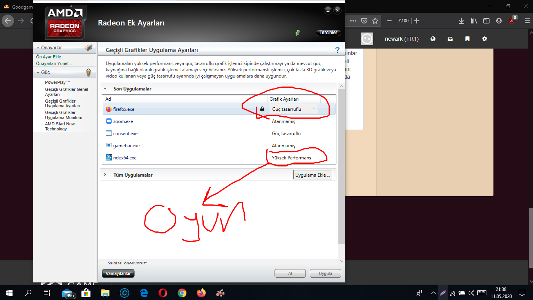Collapse the Önayarlar sidebar group
Screen dimensions: 533x300
pyautogui.click(x=38, y=48)
